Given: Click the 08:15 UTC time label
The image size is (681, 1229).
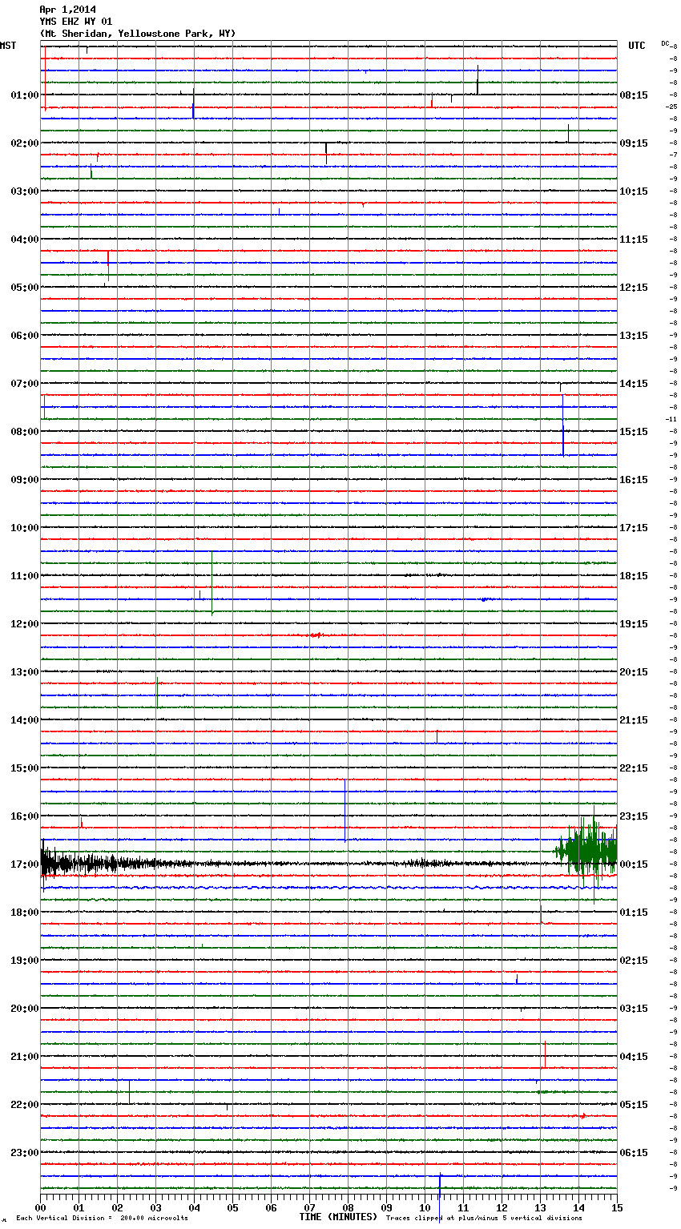Looking at the screenshot, I should point(634,95).
